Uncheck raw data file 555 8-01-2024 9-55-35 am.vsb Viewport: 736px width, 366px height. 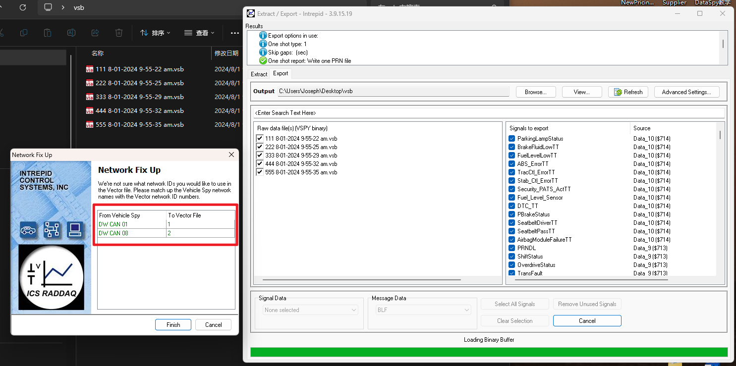point(260,172)
